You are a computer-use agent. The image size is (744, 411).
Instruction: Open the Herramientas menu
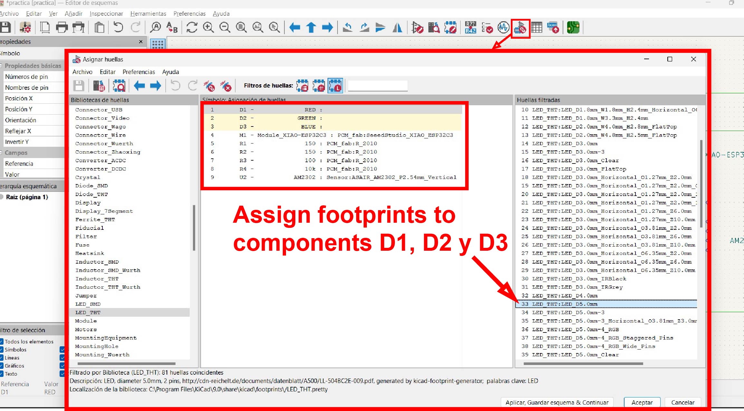click(x=148, y=14)
